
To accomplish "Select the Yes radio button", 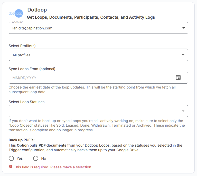I will pos(11,158).
